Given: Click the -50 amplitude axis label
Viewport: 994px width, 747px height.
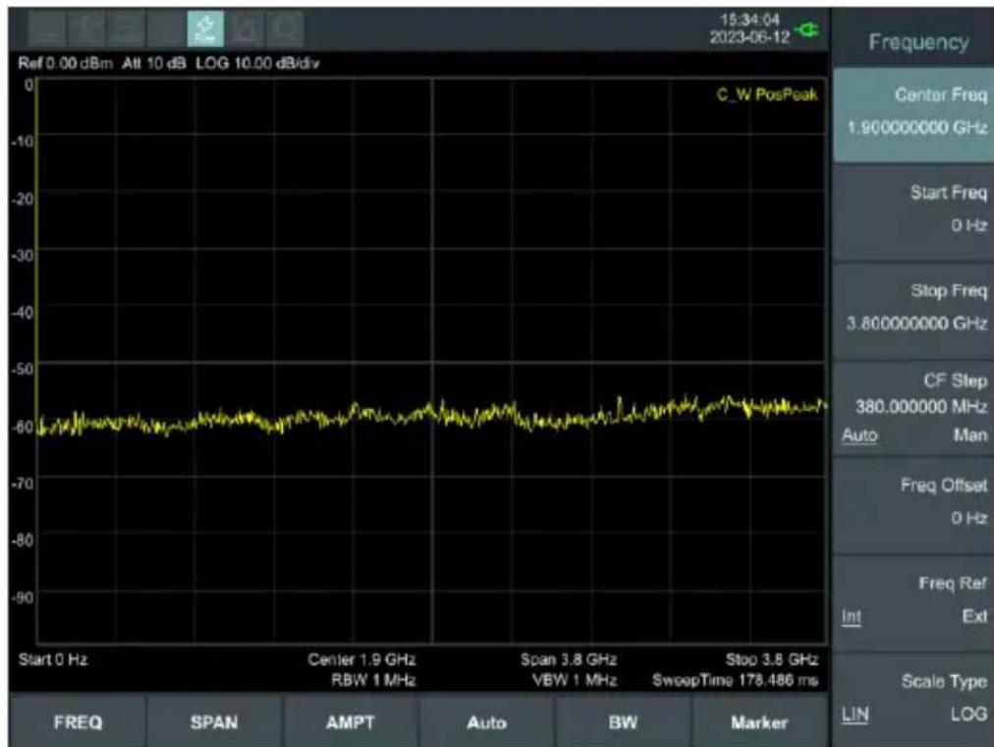Looking at the screenshot, I should click(23, 369).
